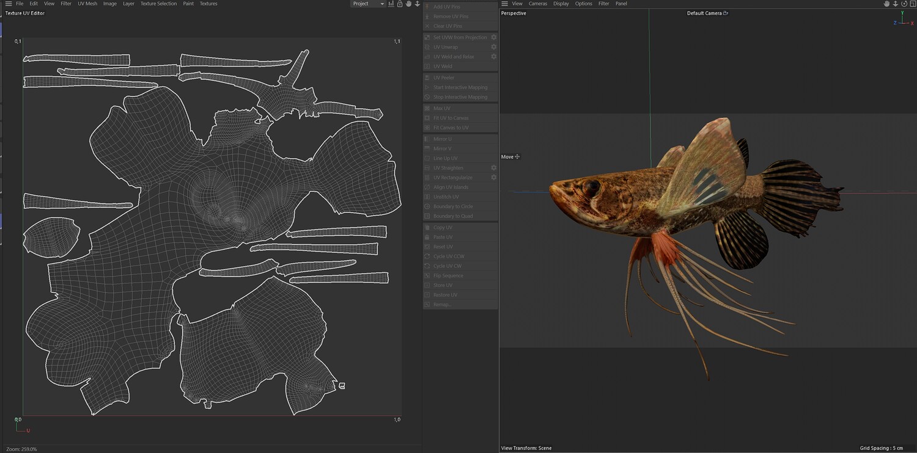Image resolution: width=917 pixels, height=453 pixels.
Task: Open the Texture Selection menu
Action: point(158,4)
